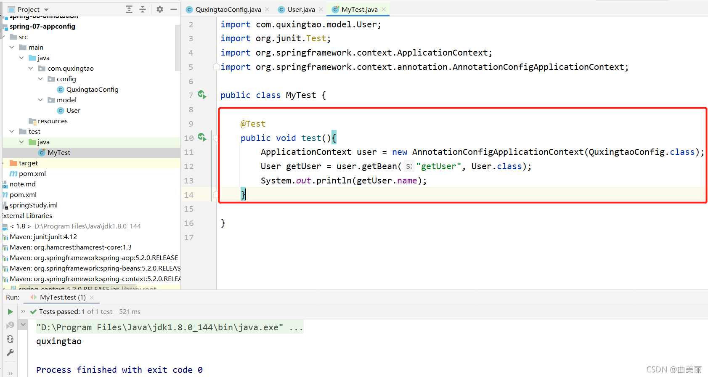The width and height of the screenshot is (708, 377).
Task: Click the Project panel vertical scrollbar
Action: (x=178, y=47)
